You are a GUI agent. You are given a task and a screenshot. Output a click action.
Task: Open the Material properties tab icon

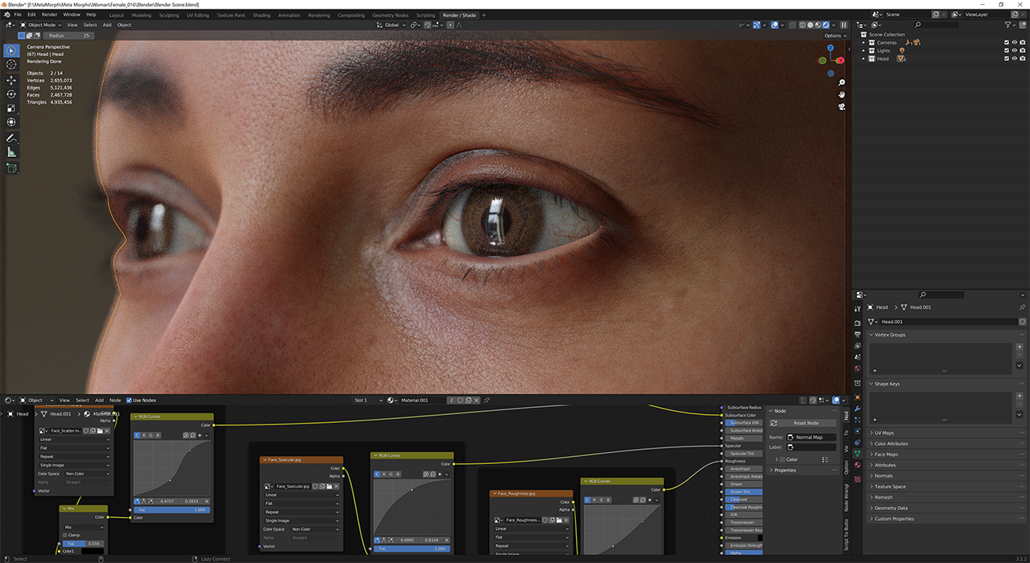(x=857, y=465)
